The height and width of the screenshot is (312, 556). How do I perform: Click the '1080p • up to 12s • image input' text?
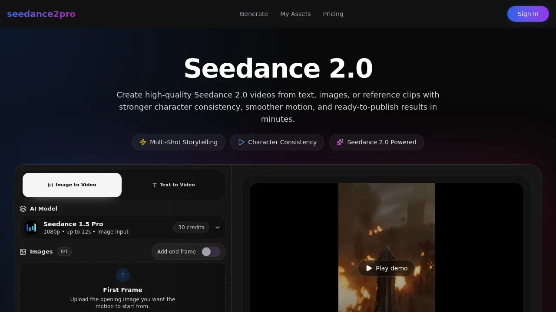point(86,232)
